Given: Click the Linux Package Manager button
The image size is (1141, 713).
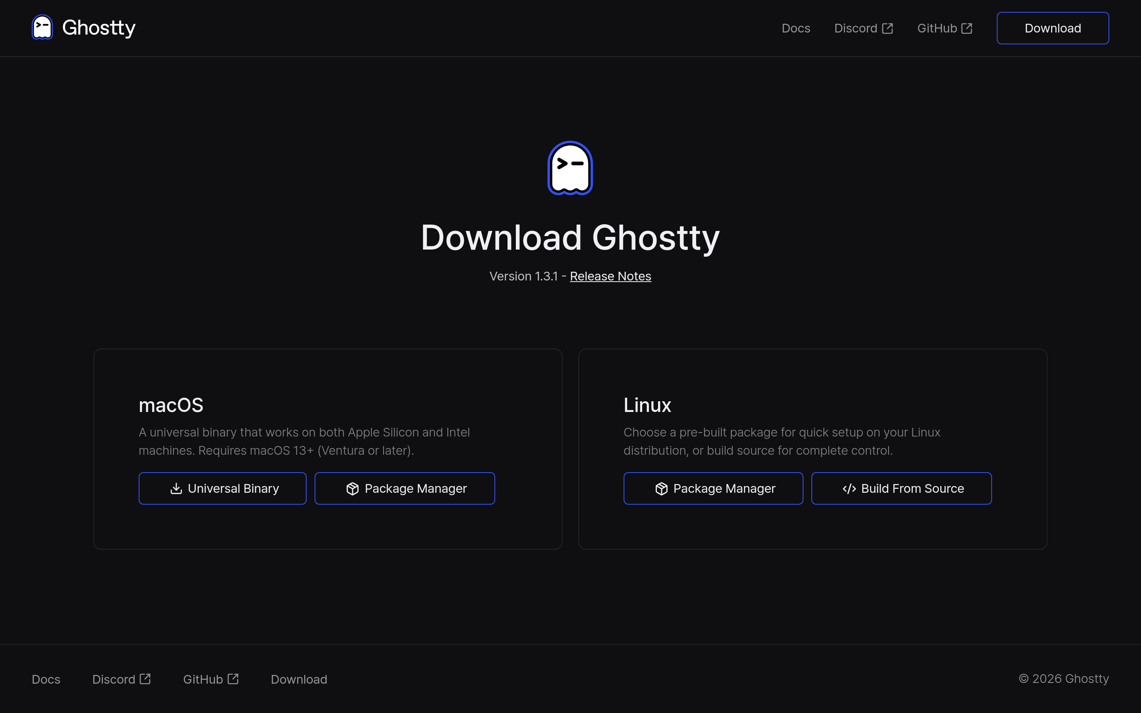Looking at the screenshot, I should click(713, 488).
